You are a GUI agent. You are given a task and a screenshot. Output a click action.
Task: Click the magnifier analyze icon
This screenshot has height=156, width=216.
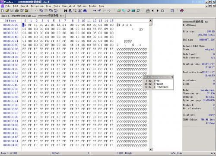click(x=138, y=11)
